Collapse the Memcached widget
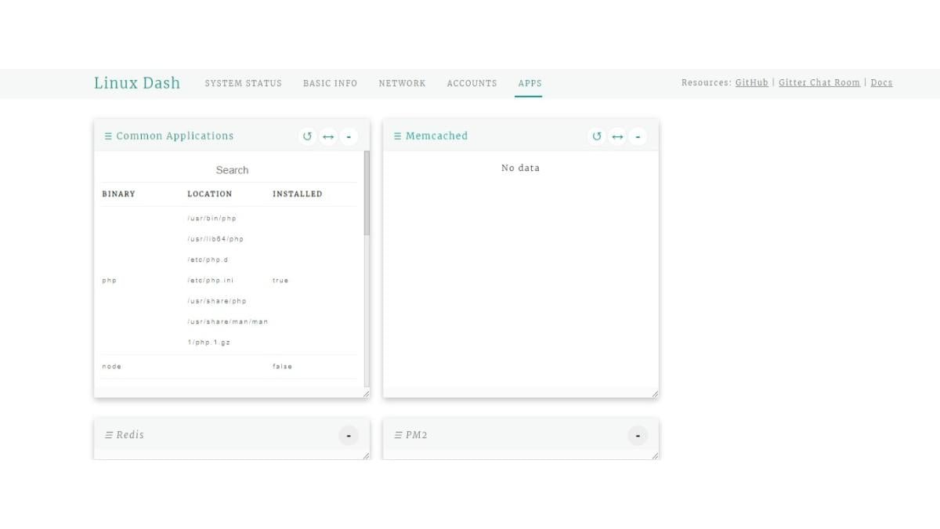Viewport: 940px width, 529px height. pyautogui.click(x=638, y=136)
